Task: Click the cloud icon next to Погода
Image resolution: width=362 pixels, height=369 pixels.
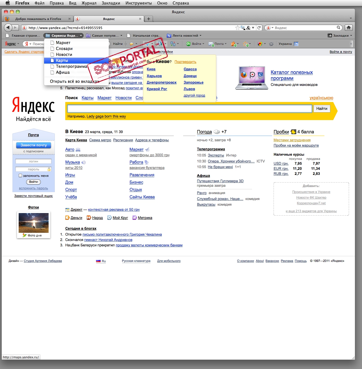Action: 216,132
